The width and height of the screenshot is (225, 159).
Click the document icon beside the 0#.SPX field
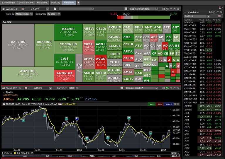pyautogui.click(x=55, y=9)
